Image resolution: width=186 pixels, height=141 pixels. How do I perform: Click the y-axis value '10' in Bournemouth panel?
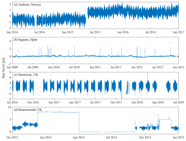pyautogui.click(x=10, y=107)
